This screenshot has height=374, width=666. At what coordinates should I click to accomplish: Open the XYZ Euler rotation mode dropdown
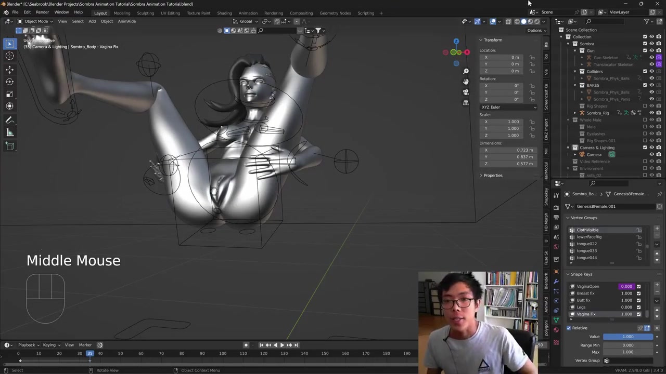508,107
